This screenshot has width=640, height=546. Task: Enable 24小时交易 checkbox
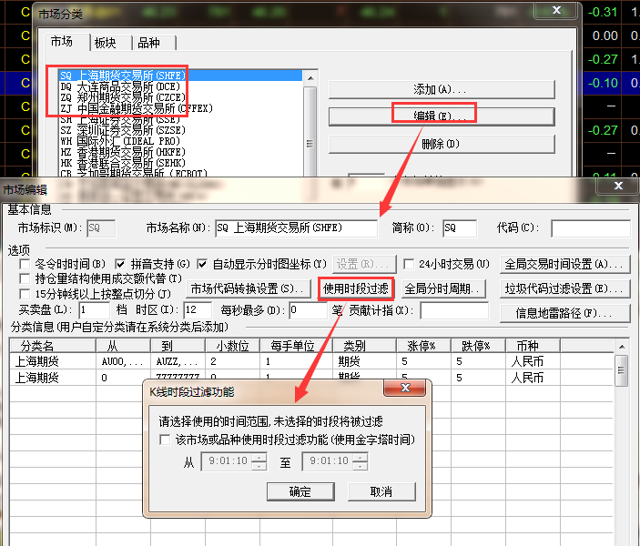pos(410,264)
